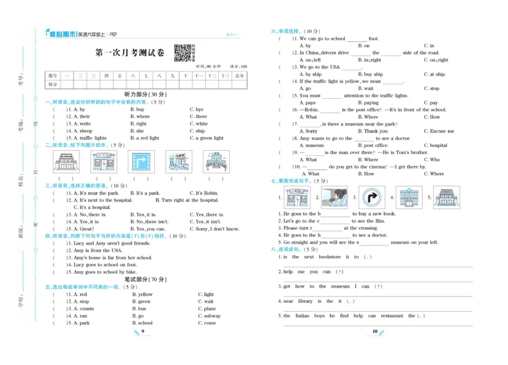
Task: Select the turn-right sign picture in listening section 二
Action: tap(140, 162)
